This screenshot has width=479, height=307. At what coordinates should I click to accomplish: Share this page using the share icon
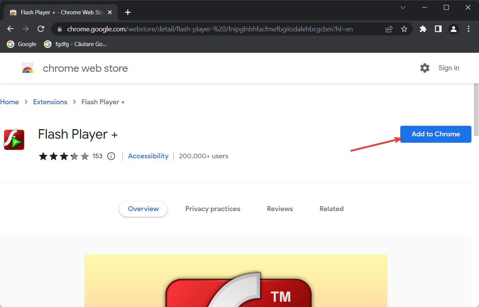click(389, 29)
